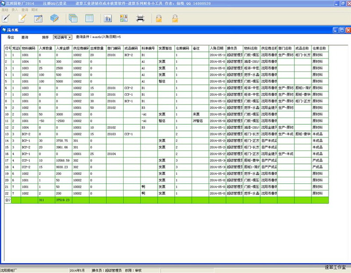Image resolution: width=351 pixels, height=273 pixels.
Task: Click the 备注 column header
Action: coord(201,48)
